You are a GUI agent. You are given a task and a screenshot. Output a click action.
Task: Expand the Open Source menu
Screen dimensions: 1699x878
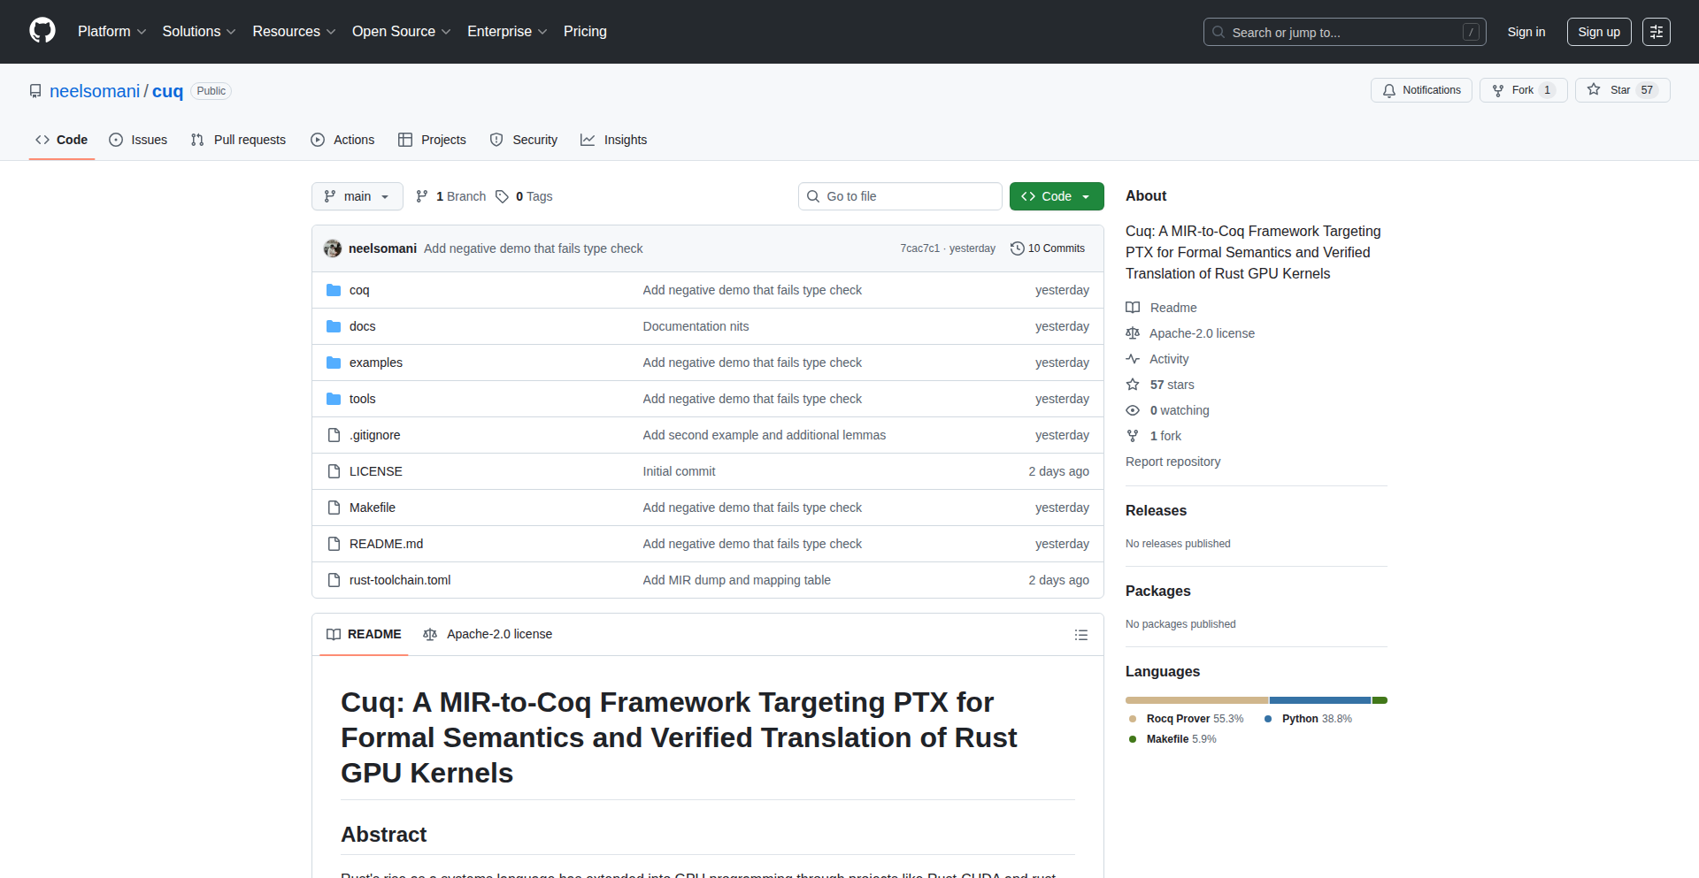401,32
